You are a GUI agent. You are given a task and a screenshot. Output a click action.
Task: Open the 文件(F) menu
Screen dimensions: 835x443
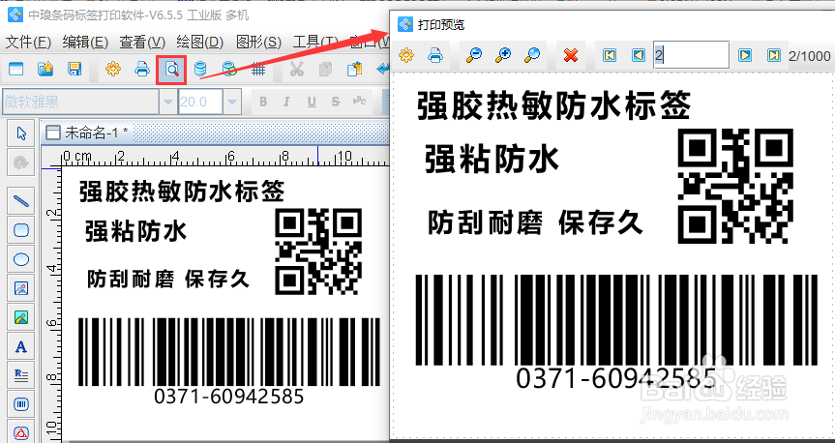pyautogui.click(x=28, y=42)
